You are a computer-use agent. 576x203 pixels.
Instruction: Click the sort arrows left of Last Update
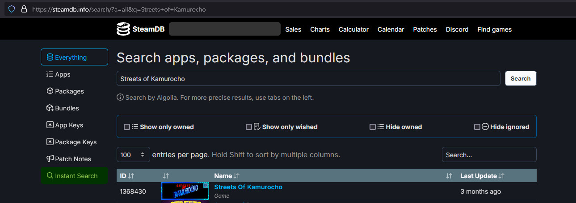pos(449,176)
